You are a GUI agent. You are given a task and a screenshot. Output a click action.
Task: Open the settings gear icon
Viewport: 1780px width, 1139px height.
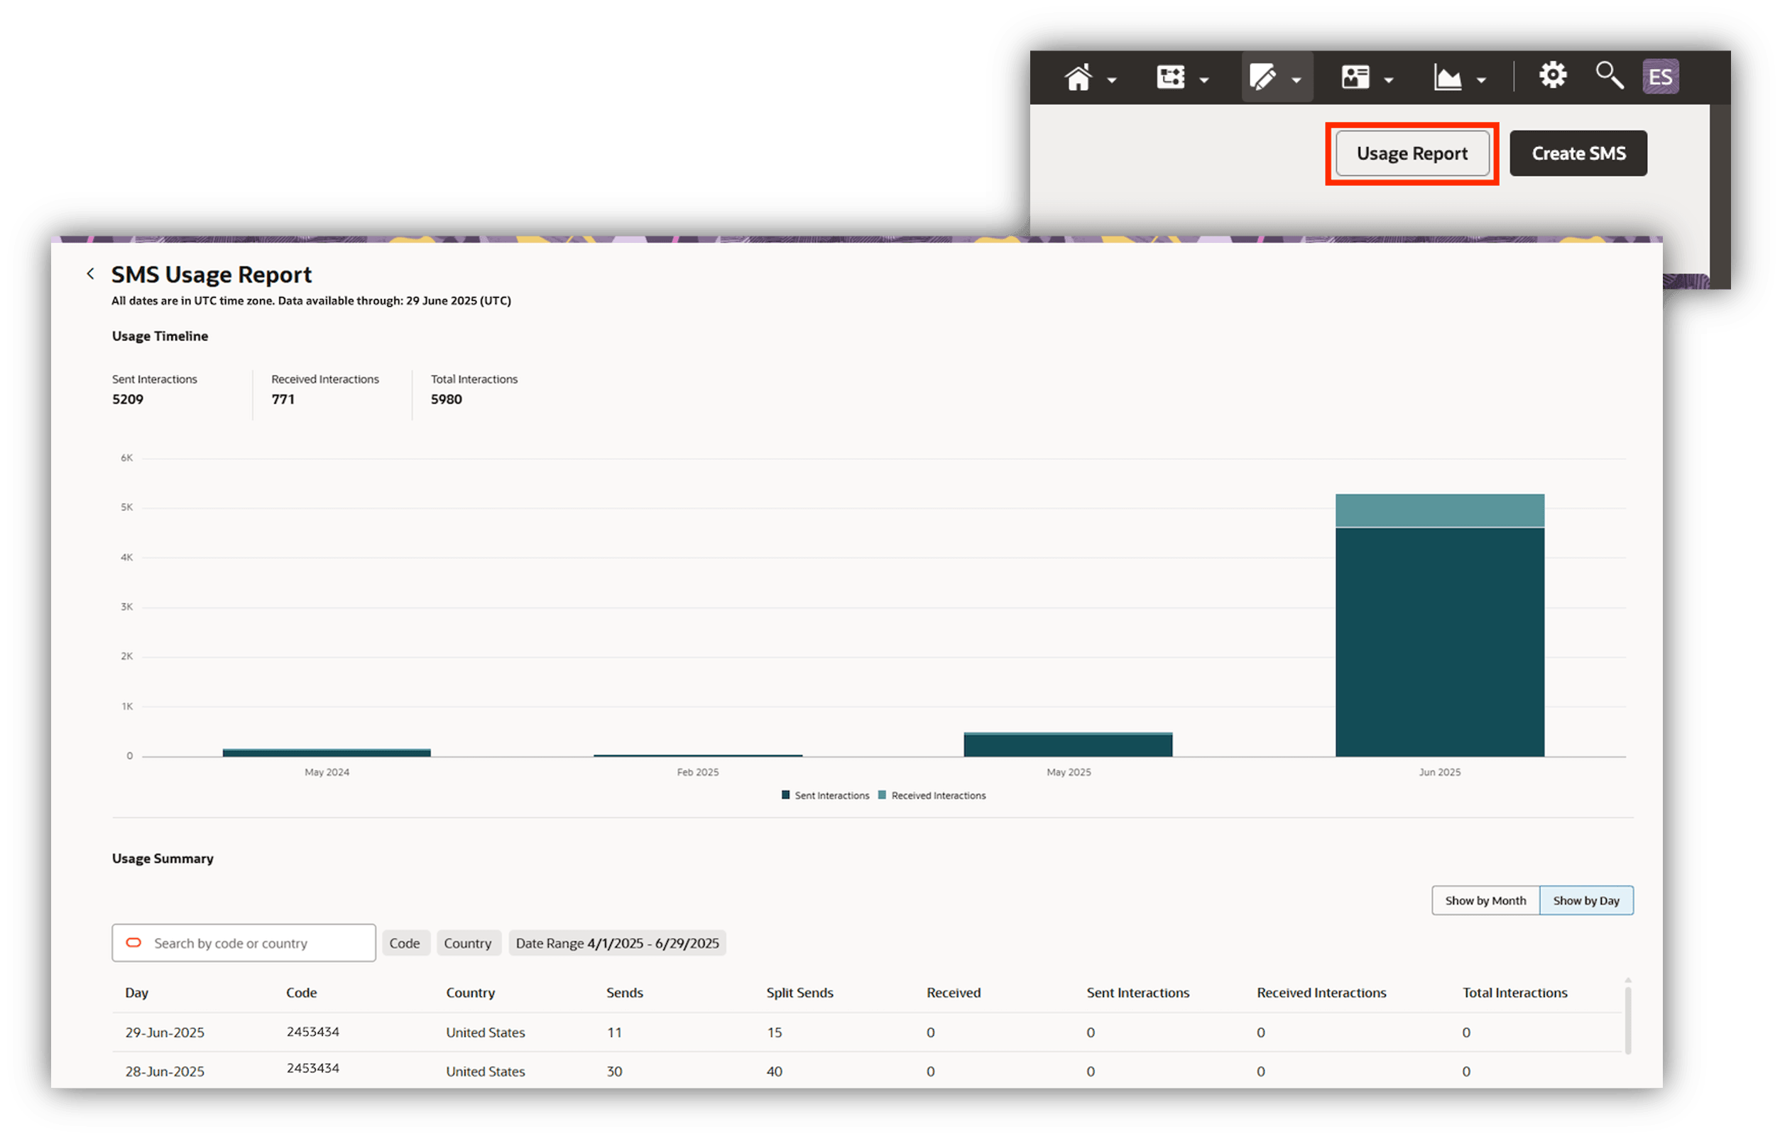coord(1552,75)
